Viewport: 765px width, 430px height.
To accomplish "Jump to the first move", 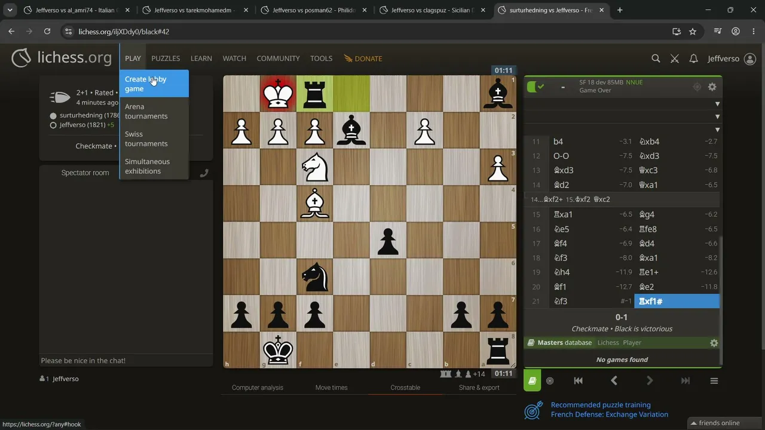I will (x=578, y=380).
